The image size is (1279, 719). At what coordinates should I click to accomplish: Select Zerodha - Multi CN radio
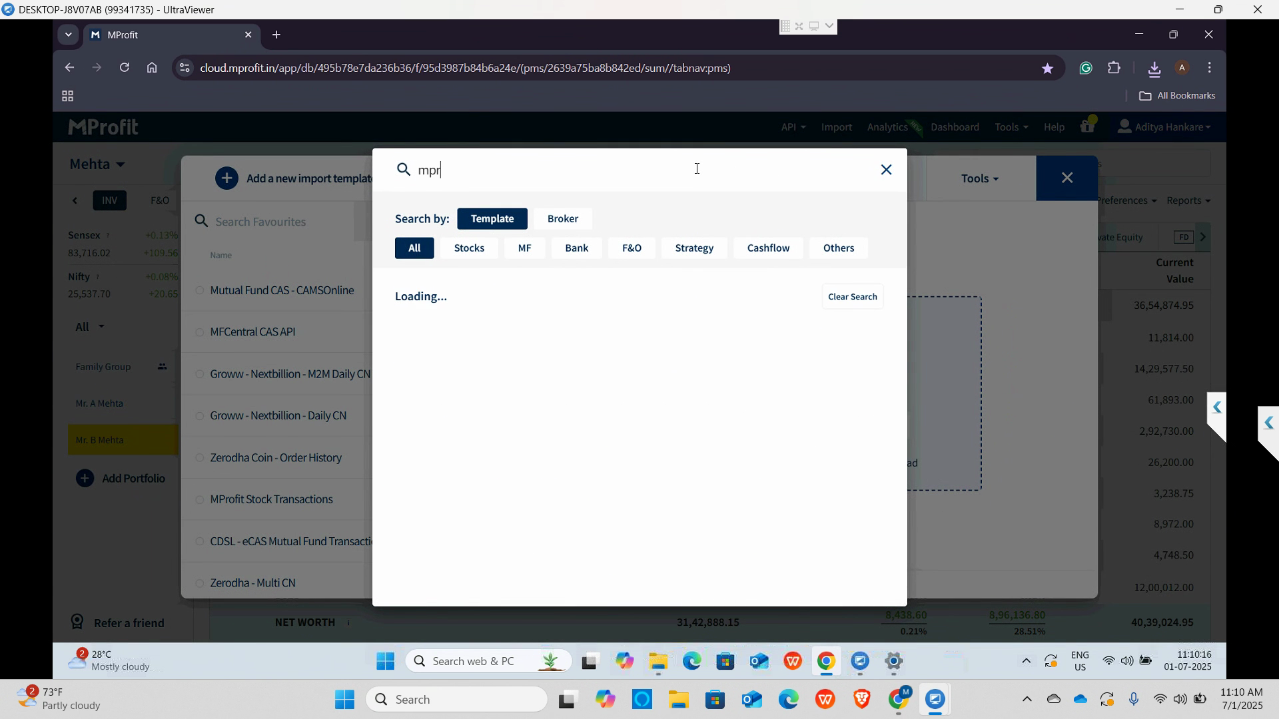pos(199,583)
